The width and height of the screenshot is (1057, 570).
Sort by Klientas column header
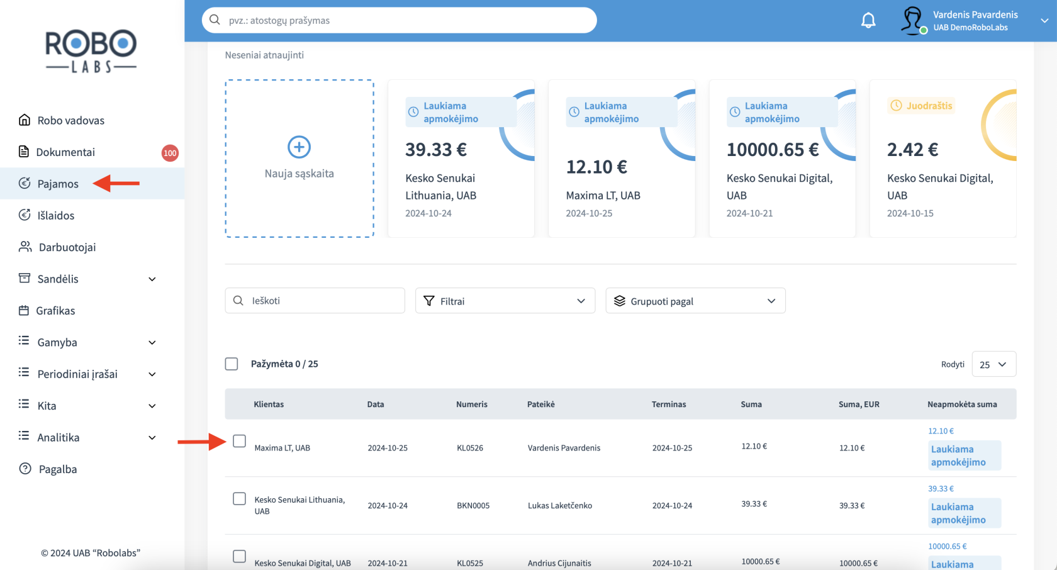pos(269,405)
